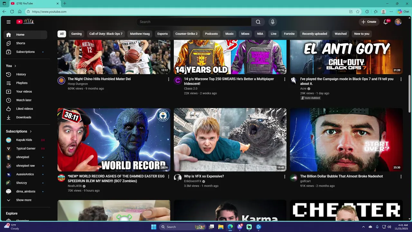The width and height of the screenshot is (412, 232).
Task: Open options for Black Ops 7 Campaign video
Action: (x=401, y=79)
